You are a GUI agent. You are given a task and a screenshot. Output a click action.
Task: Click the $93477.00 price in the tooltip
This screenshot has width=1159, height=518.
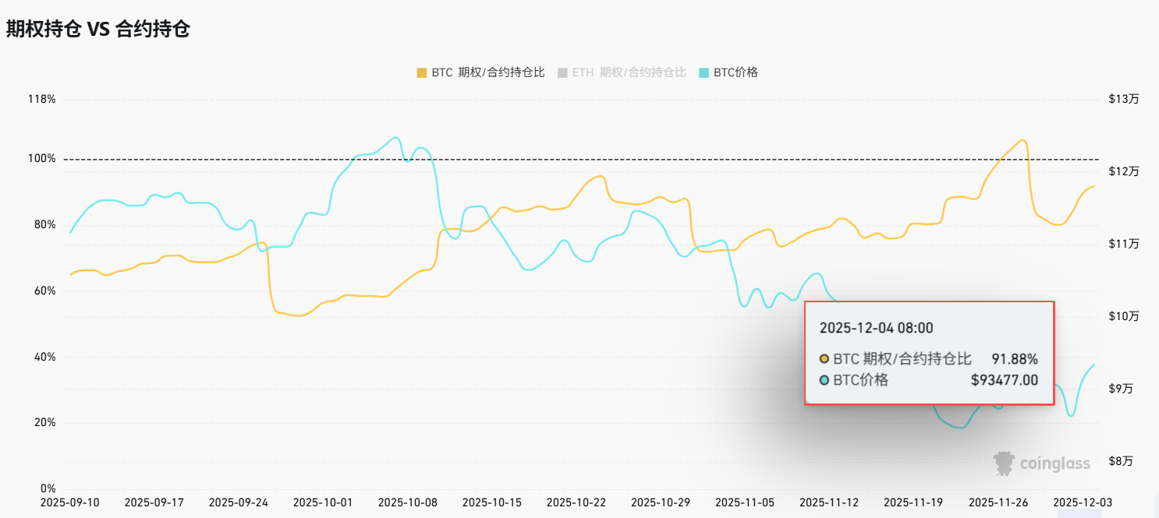[x=1004, y=380]
